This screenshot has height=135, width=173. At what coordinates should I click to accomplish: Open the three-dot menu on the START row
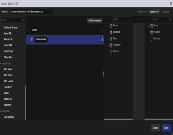tap(102, 30)
